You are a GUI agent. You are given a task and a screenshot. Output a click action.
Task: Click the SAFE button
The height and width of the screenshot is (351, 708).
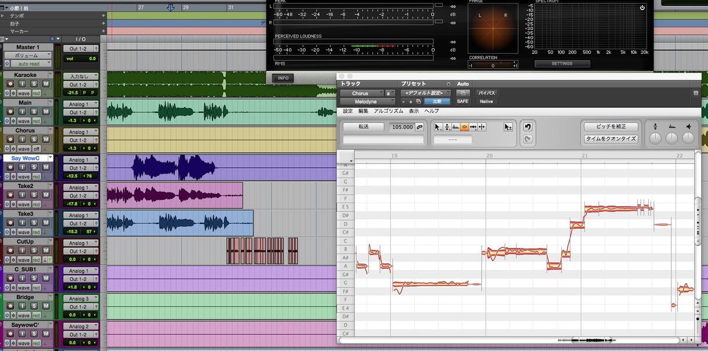pos(463,101)
